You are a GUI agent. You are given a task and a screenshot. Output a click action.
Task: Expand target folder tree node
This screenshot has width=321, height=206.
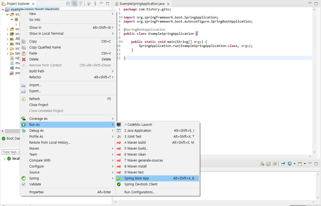[x=7, y=54]
